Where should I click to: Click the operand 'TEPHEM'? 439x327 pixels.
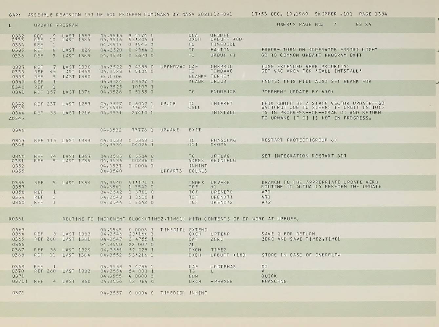coord(220,77)
